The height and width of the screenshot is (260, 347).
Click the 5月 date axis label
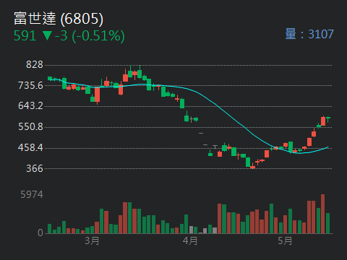(285, 240)
